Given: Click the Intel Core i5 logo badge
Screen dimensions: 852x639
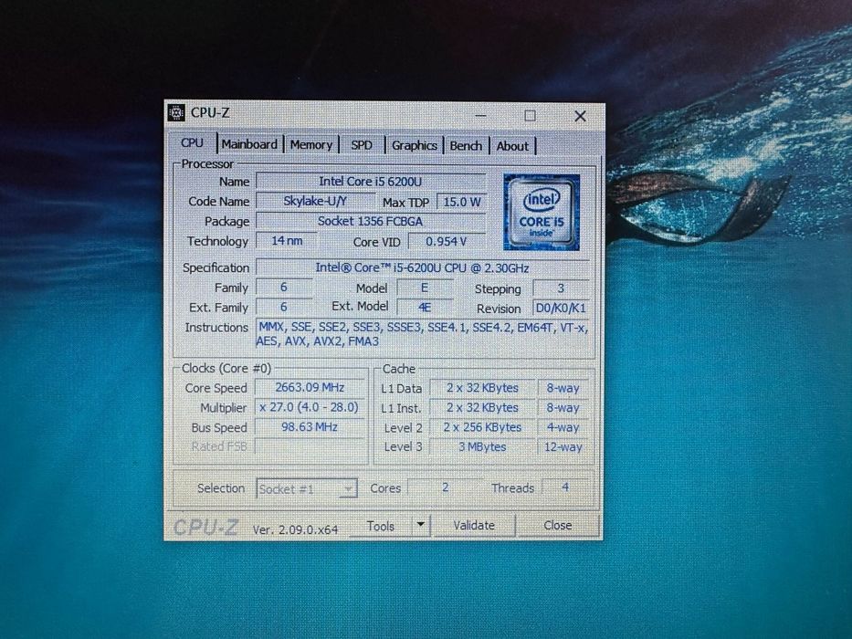Looking at the screenshot, I should click(542, 212).
